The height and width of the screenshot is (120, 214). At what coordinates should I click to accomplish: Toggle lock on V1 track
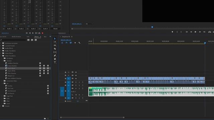tap(66, 79)
